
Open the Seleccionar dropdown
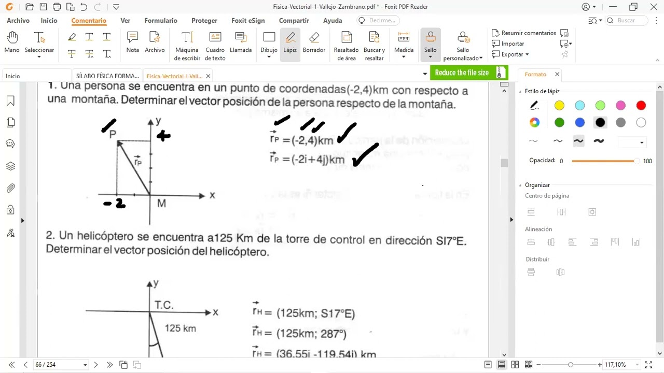(x=39, y=56)
